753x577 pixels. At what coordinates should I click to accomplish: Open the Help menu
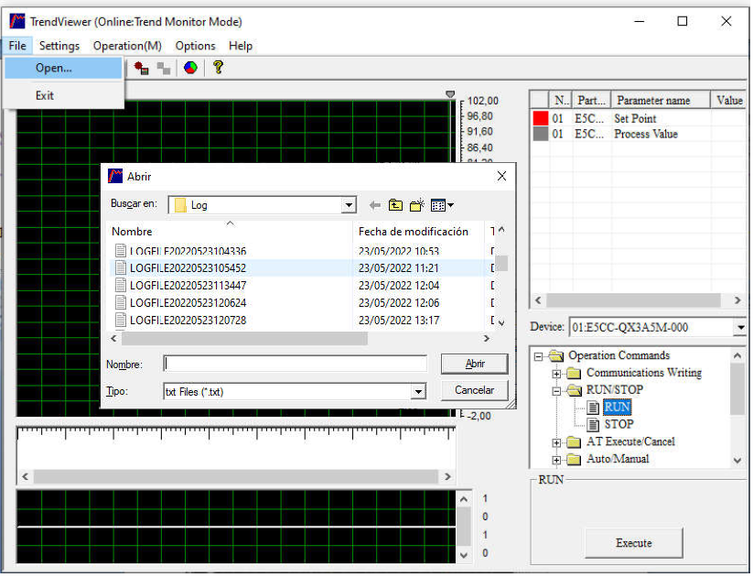[241, 46]
